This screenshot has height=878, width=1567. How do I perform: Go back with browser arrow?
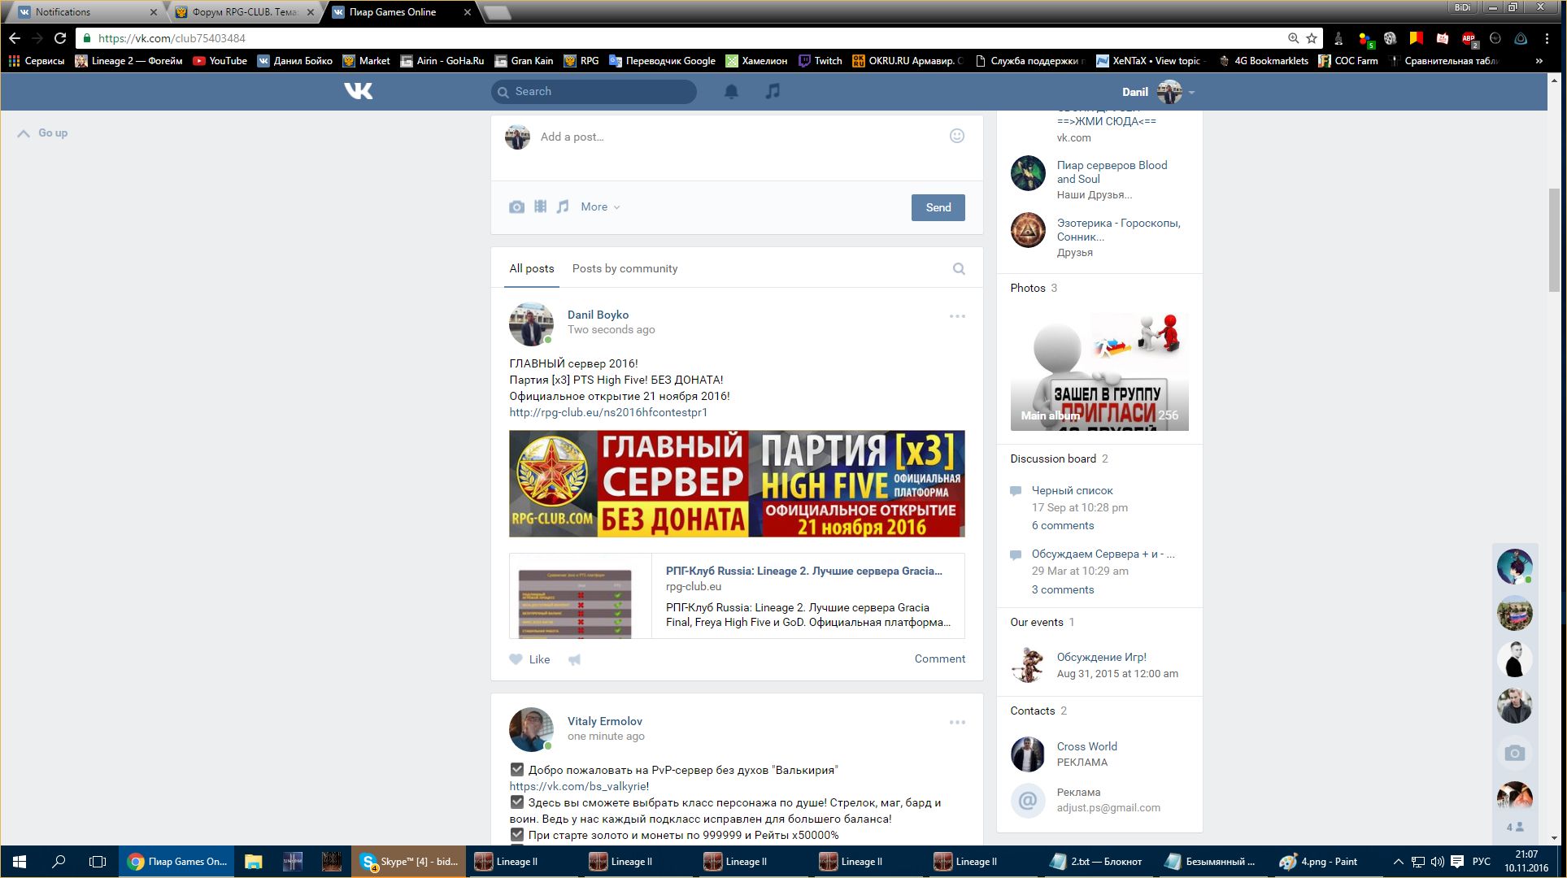coord(15,38)
